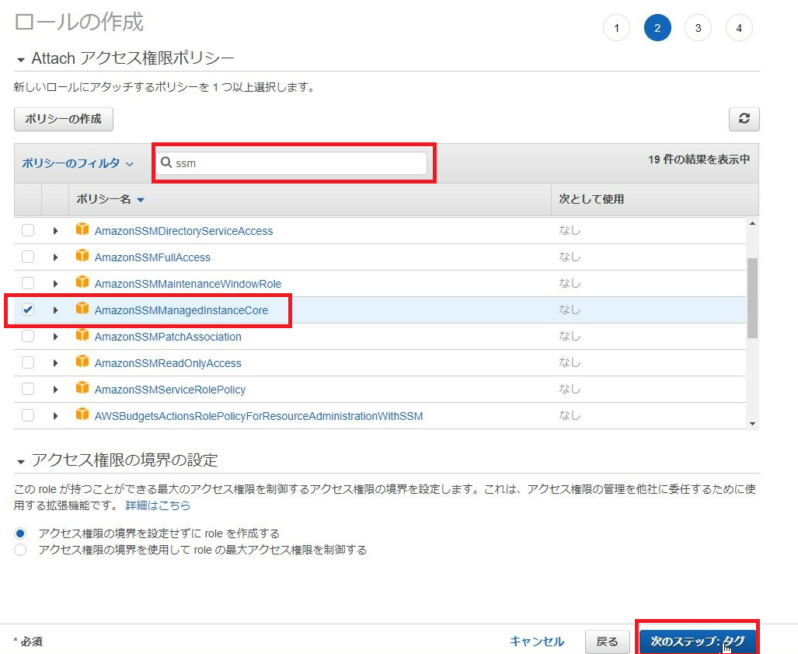Click the AmazonSSMServiceRolePolicy policy box icon

[82, 388]
